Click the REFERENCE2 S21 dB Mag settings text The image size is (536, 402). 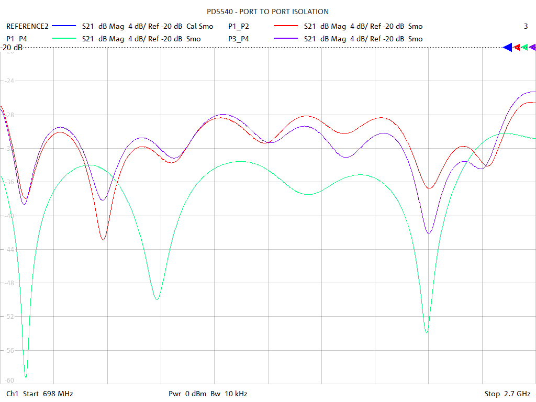148,26
